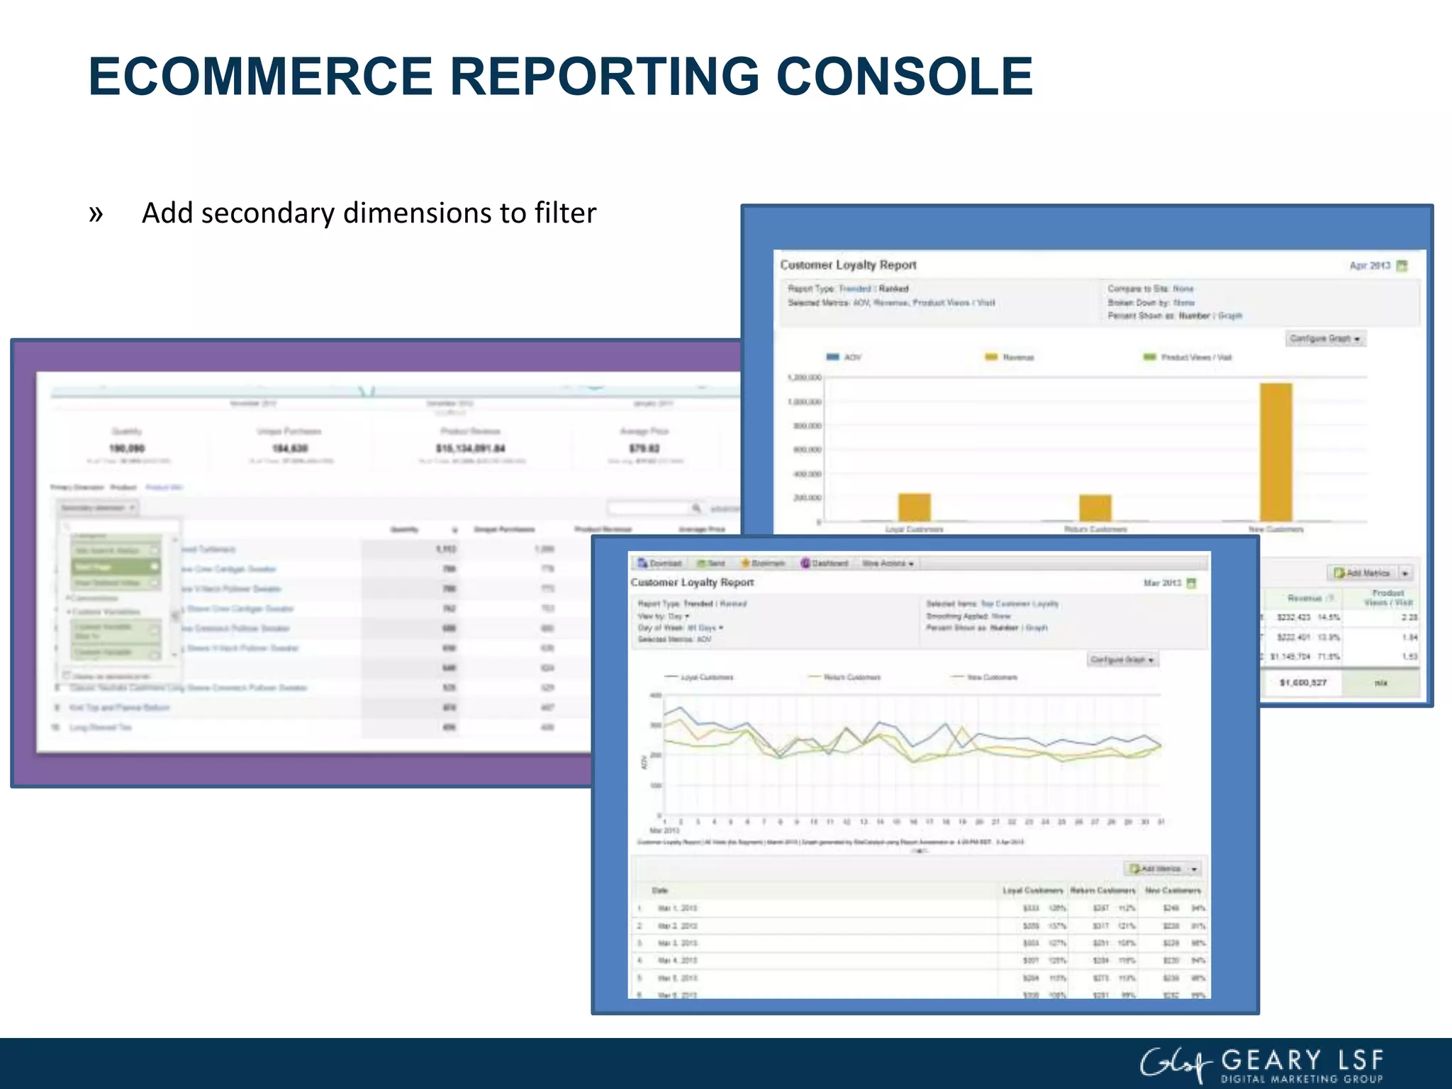Open arrow dropdown beside bar chart Add Metrics

pos(1405,573)
